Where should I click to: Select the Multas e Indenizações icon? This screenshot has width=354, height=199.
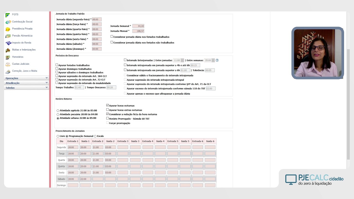pyautogui.click(x=8, y=50)
